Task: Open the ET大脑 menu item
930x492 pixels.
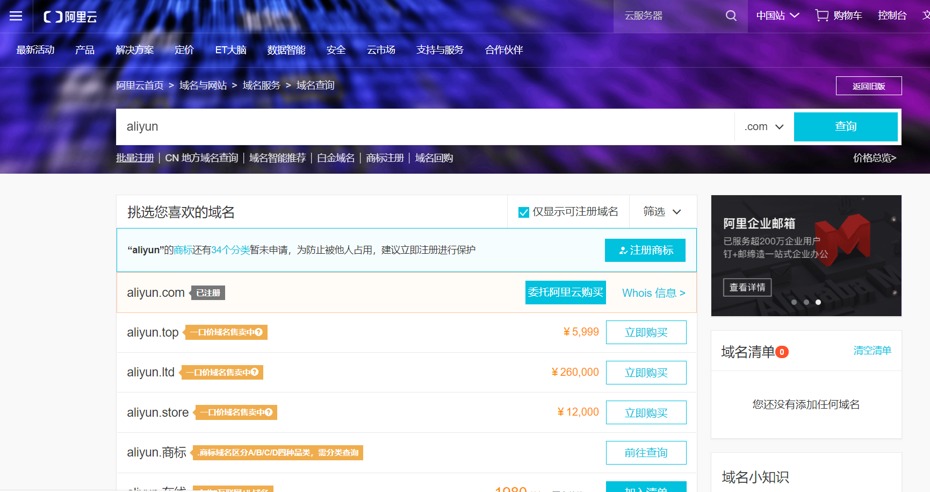Action: (231, 50)
